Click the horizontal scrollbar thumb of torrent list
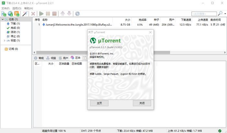Viewport: 227px width, 133px height. (x=103, y=53)
